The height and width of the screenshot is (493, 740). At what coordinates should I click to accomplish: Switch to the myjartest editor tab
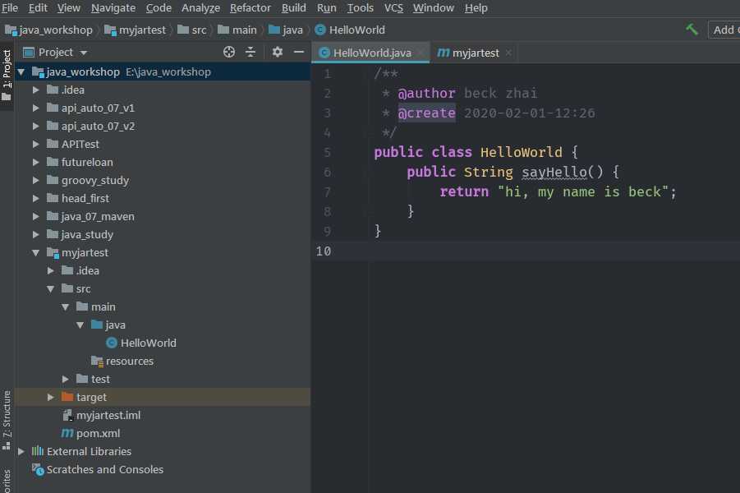[x=473, y=53]
